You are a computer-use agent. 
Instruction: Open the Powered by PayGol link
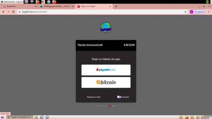pos(106,106)
